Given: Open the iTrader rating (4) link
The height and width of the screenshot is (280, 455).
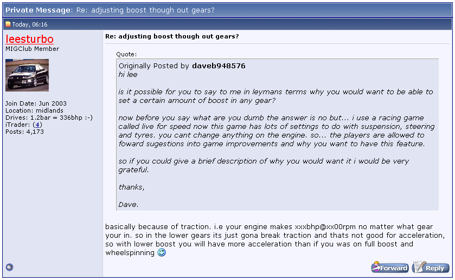Looking at the screenshot, I should click(37, 125).
